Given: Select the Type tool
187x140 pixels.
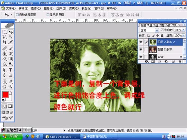Looking at the screenshot, I should [x=10, y=70].
